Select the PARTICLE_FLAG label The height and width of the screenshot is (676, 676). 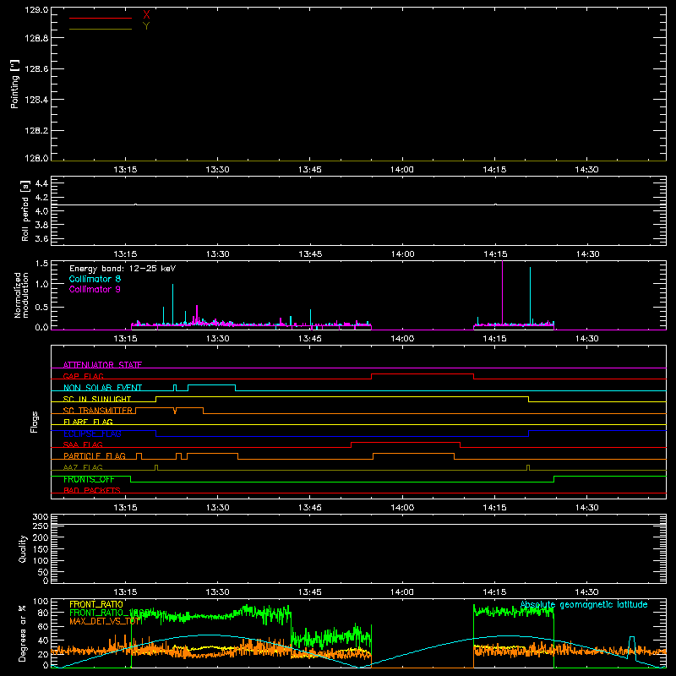pyautogui.click(x=95, y=456)
